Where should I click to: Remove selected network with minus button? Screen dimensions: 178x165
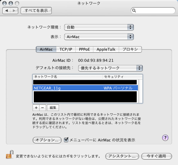(42, 108)
